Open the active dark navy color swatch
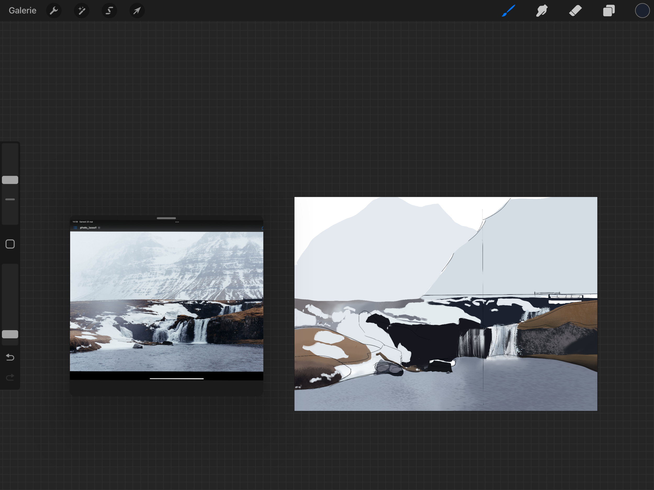The height and width of the screenshot is (490, 654). 642,11
